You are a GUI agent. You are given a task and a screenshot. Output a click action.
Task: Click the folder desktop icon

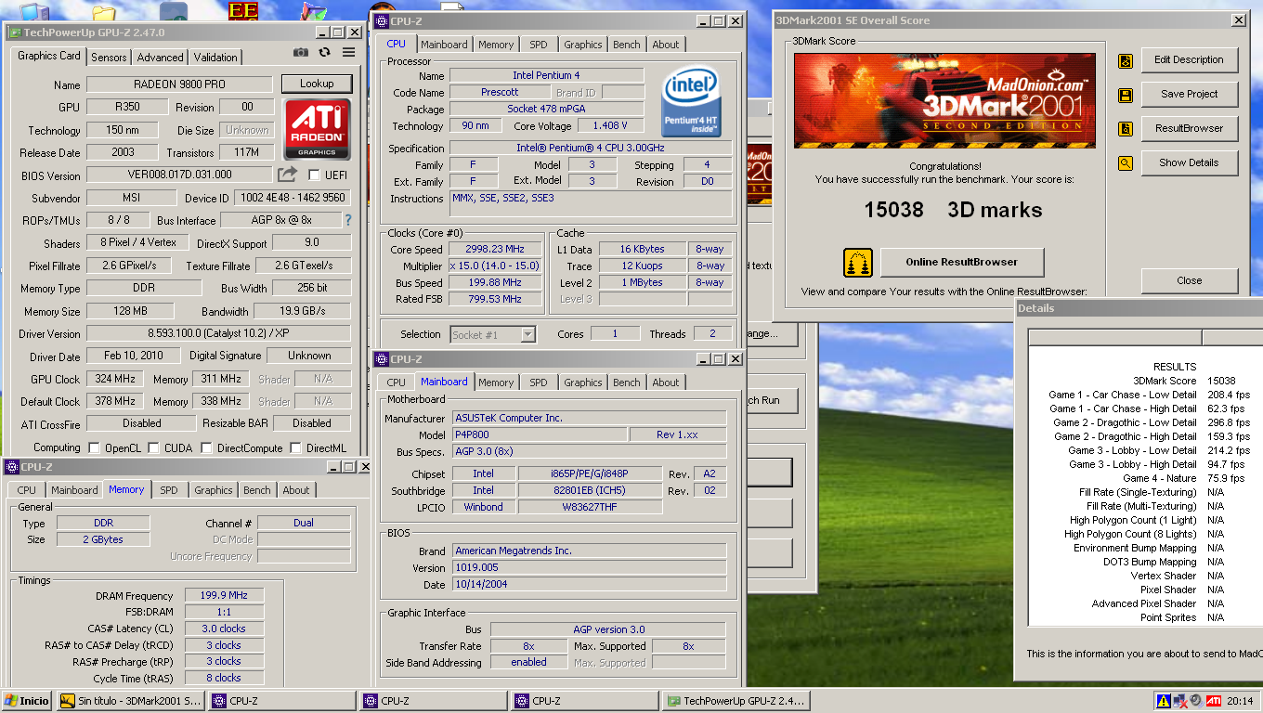[104, 13]
